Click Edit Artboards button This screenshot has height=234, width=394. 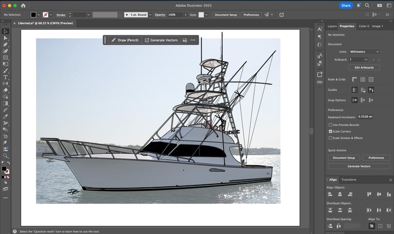(364, 68)
